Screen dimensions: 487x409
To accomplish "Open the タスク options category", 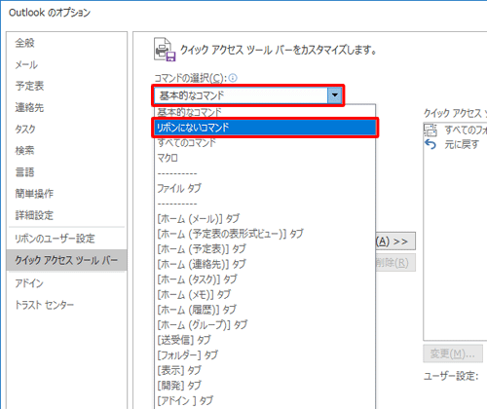I will (66, 129).
